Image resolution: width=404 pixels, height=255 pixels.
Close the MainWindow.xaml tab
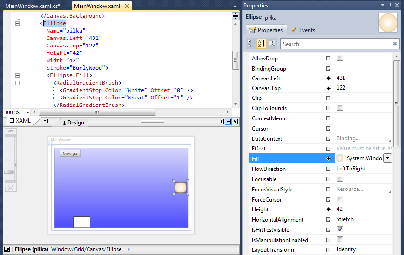[127, 6]
